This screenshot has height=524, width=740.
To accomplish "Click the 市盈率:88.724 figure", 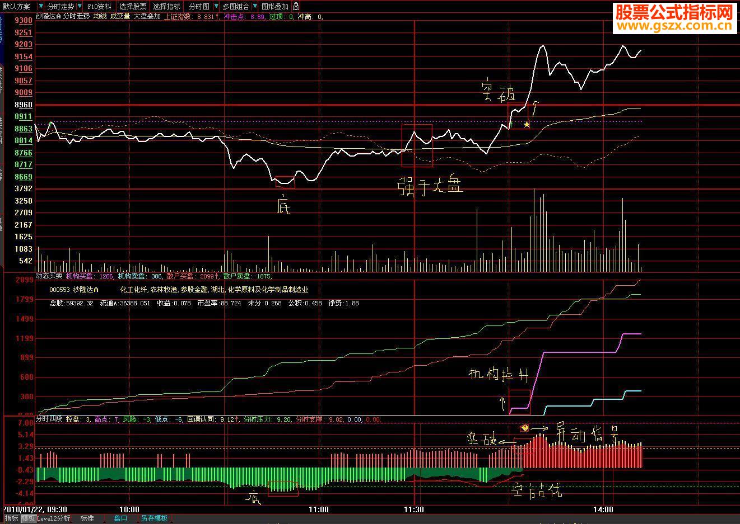I will 219,303.
